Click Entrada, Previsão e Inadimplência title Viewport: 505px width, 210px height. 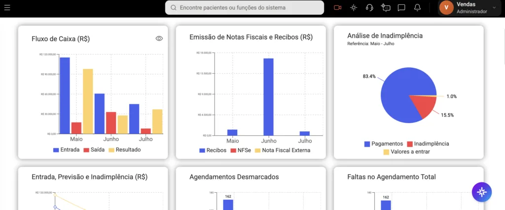[x=90, y=177]
